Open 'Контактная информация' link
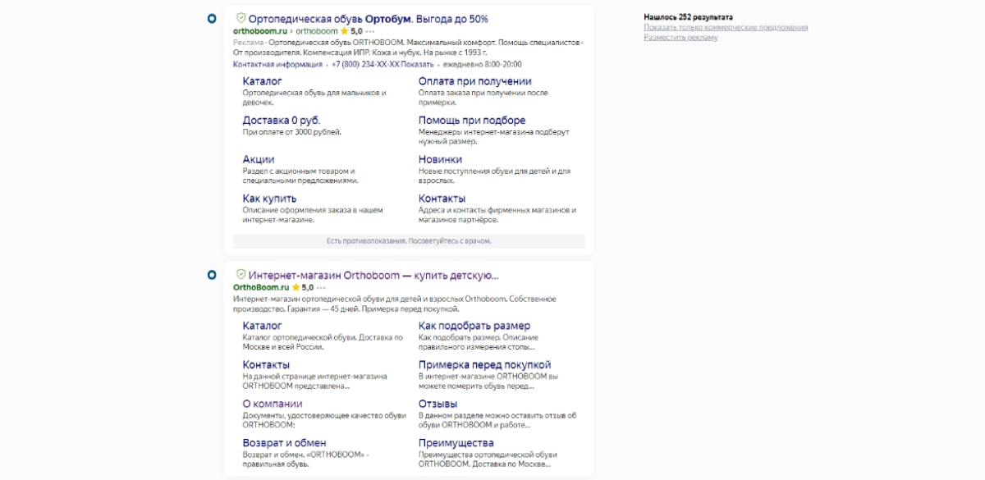The width and height of the screenshot is (985, 480). pos(277,64)
